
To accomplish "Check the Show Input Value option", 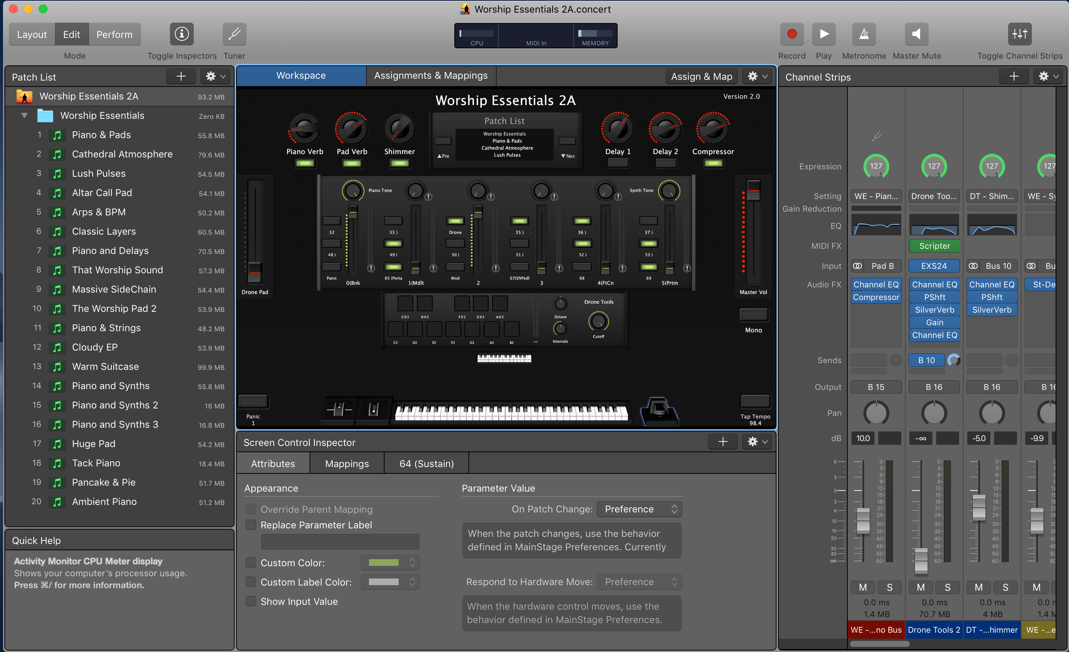I will (x=251, y=601).
